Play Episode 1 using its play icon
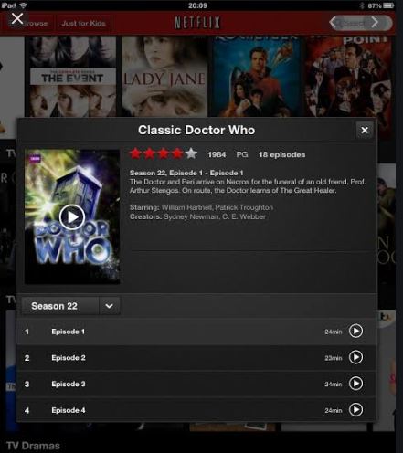 (x=355, y=331)
